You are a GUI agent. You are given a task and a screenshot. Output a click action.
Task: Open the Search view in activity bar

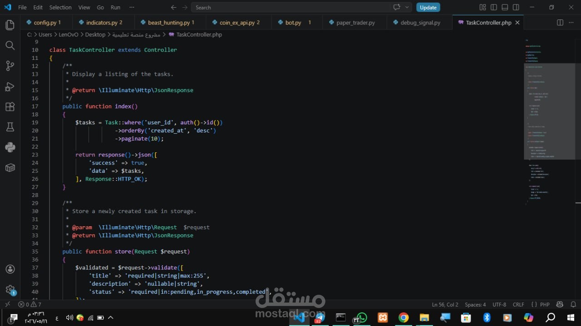pyautogui.click(x=10, y=45)
